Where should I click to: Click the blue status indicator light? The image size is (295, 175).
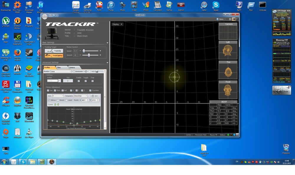[x=234, y=135]
